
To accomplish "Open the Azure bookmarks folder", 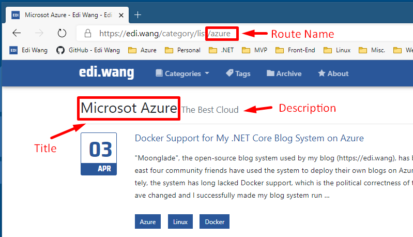I will pyautogui.click(x=142, y=50).
